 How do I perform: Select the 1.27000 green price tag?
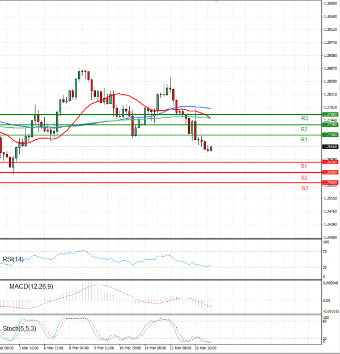(330, 135)
